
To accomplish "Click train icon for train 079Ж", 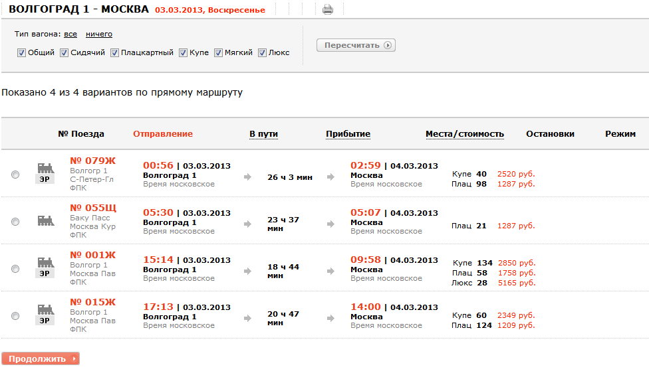I will coord(45,167).
